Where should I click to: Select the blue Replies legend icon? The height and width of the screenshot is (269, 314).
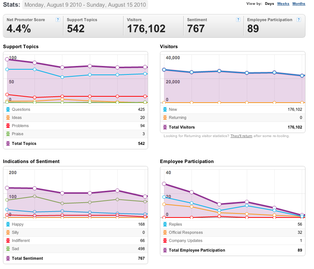point(165,224)
